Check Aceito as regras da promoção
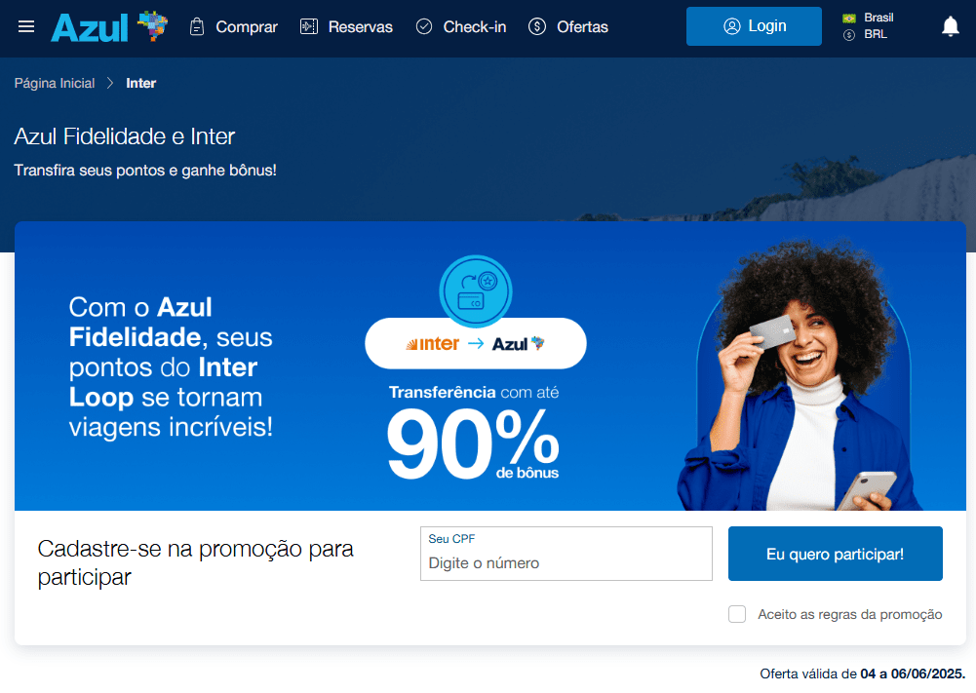Viewport: 976px width, 693px height. point(737,614)
